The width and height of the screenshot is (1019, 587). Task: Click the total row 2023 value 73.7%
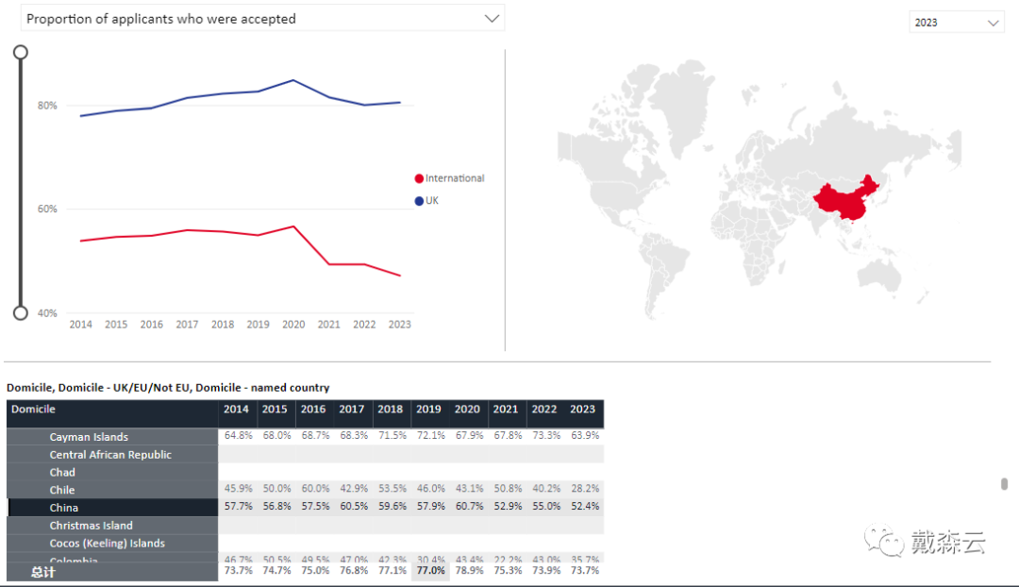pyautogui.click(x=585, y=571)
